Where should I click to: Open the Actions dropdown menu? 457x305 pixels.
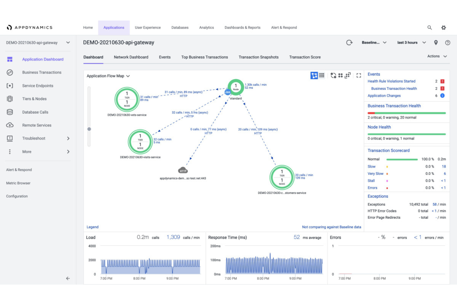437,56
